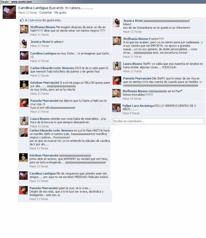Screen dimensions: 206x238
Task: Click Laura Bisono's avatar beside 'balsa de miserables'
Action: 24,121
